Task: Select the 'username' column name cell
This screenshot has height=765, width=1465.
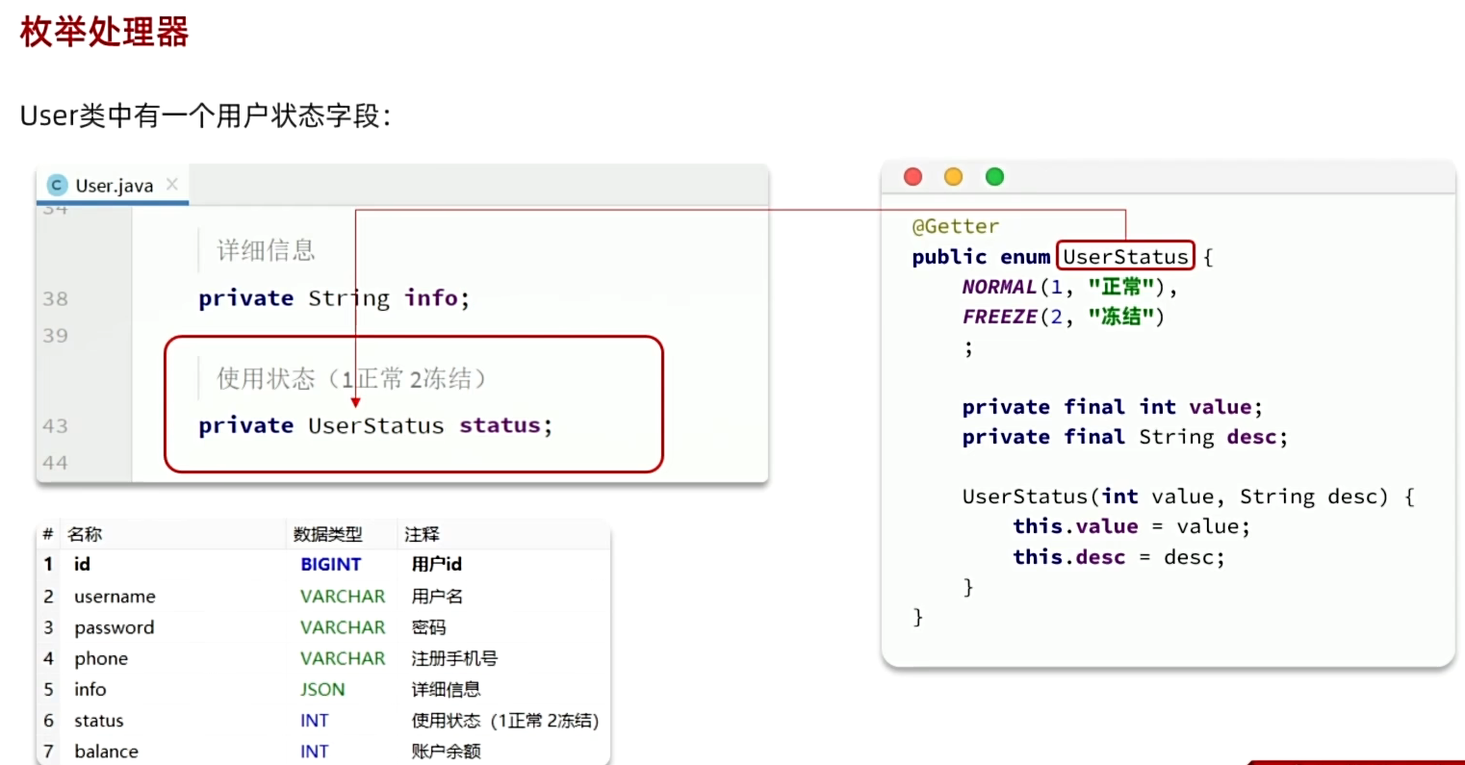Action: pyautogui.click(x=115, y=597)
